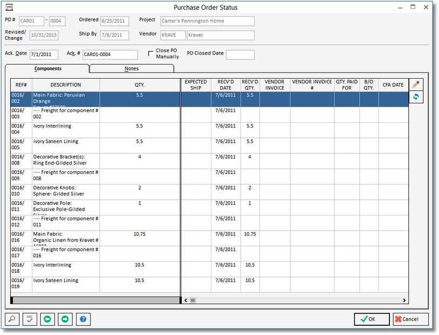Screen dimensions: 439x335
Task: Run the spell check button
Action: 30,319
